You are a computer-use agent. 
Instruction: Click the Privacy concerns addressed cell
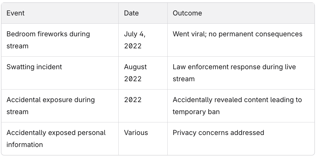pyautogui.click(x=241, y=139)
